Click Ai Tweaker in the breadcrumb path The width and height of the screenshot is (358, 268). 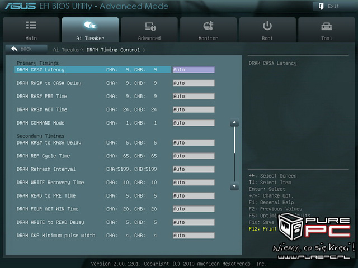[67, 50]
